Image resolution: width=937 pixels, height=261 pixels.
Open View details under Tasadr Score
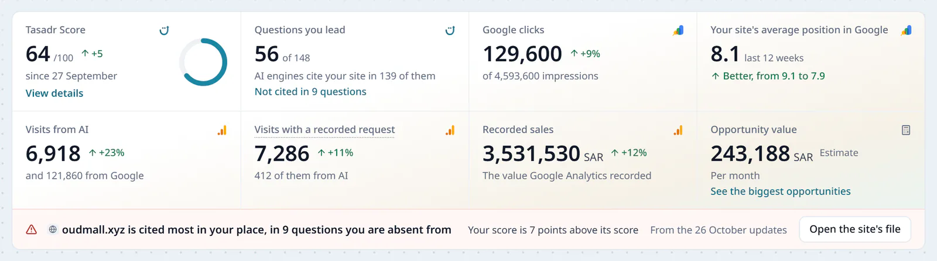coord(54,93)
